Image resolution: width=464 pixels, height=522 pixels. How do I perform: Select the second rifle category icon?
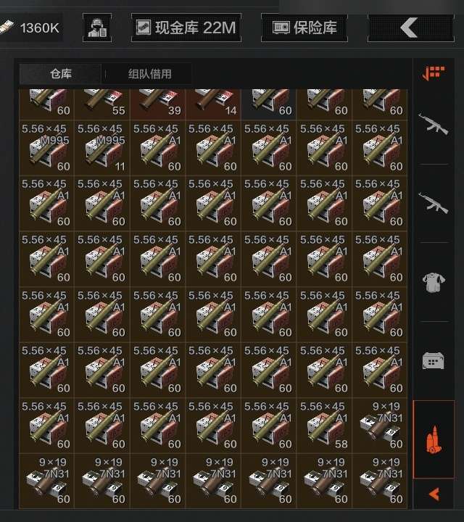(434, 202)
